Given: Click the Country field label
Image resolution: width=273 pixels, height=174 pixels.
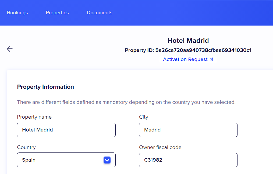Looking at the screenshot, I should point(26,147).
